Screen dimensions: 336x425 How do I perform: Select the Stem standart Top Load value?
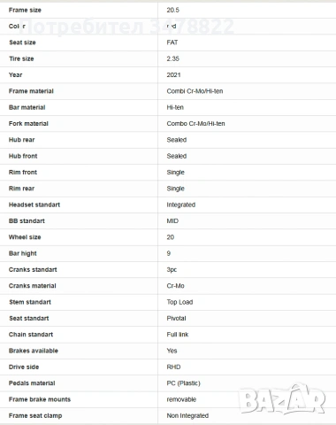(179, 302)
